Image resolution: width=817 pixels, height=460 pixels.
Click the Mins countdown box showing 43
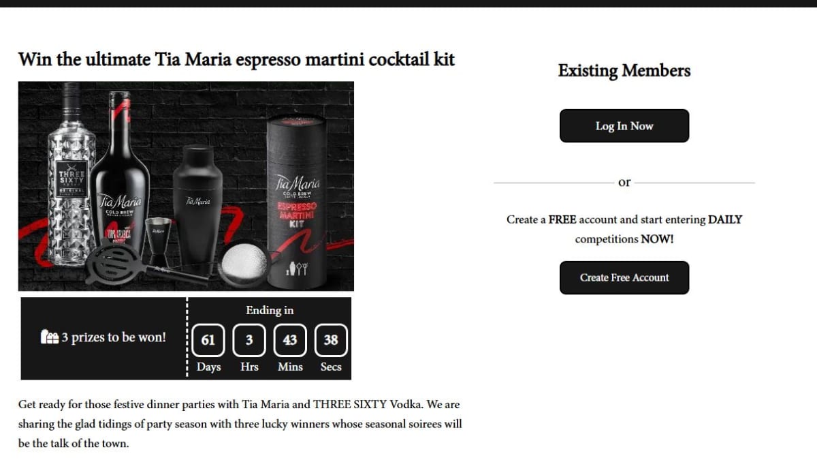290,340
